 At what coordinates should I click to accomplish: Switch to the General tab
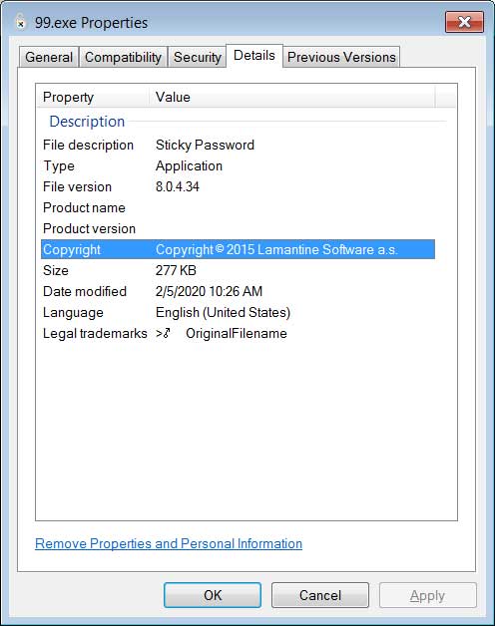(49, 57)
